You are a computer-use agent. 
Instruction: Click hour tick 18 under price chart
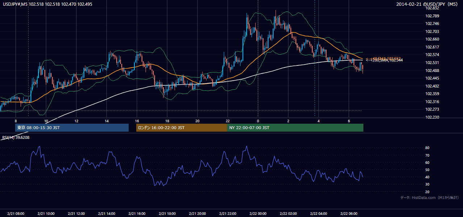167,121
